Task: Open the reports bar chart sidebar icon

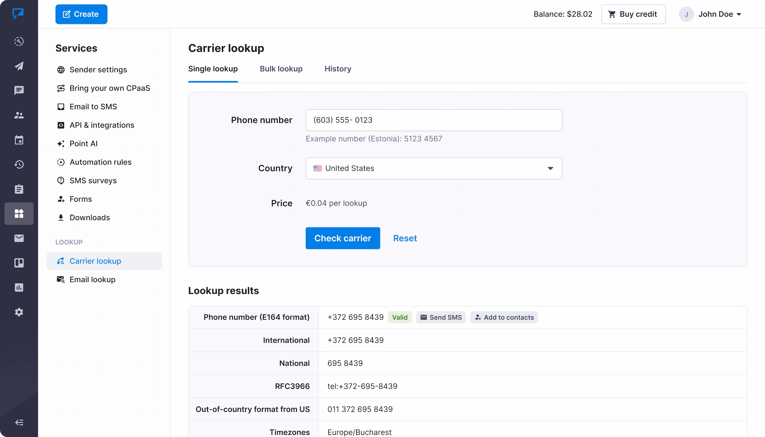Action: [x=19, y=287]
